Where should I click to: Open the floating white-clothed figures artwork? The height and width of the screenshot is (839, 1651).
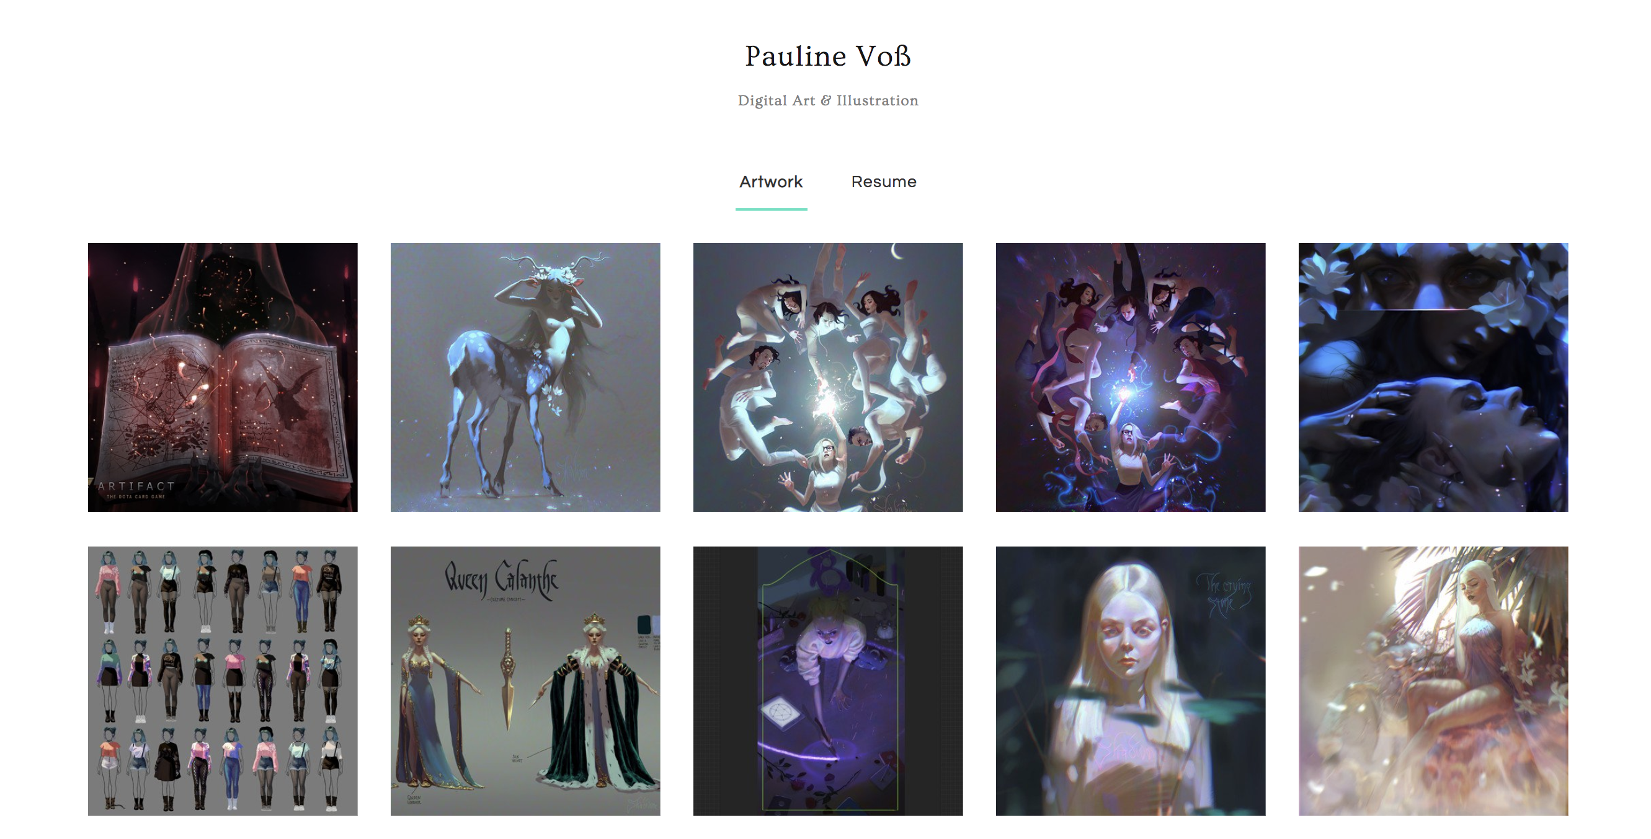pos(827,377)
